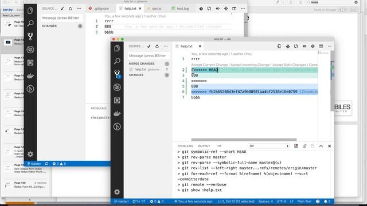Open Docker view in the front window
This screenshot has height=206, width=367.
(117, 113)
